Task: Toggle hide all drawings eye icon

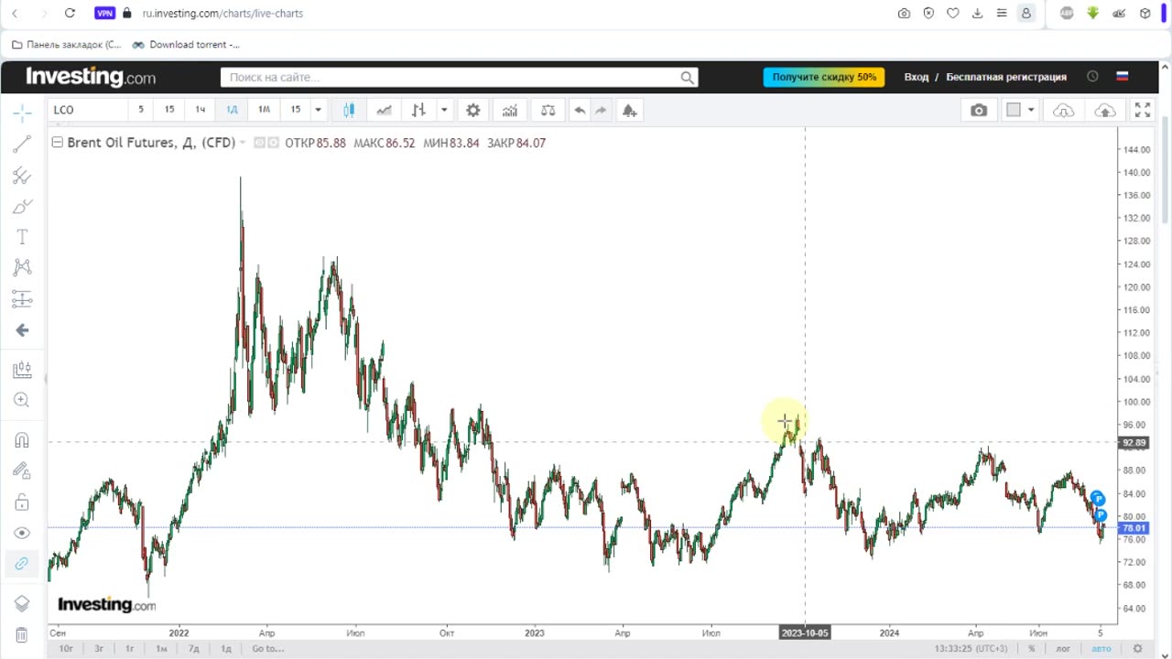Action: [x=22, y=533]
